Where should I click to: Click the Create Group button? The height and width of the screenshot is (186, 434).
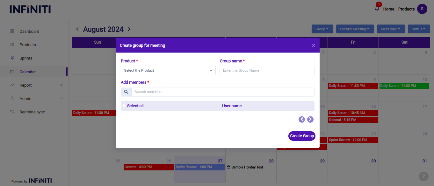coord(302,136)
